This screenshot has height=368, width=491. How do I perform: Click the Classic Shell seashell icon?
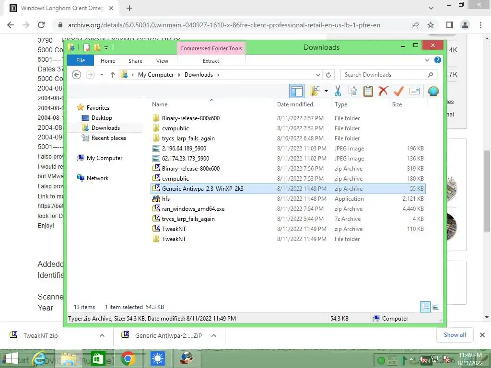433,91
